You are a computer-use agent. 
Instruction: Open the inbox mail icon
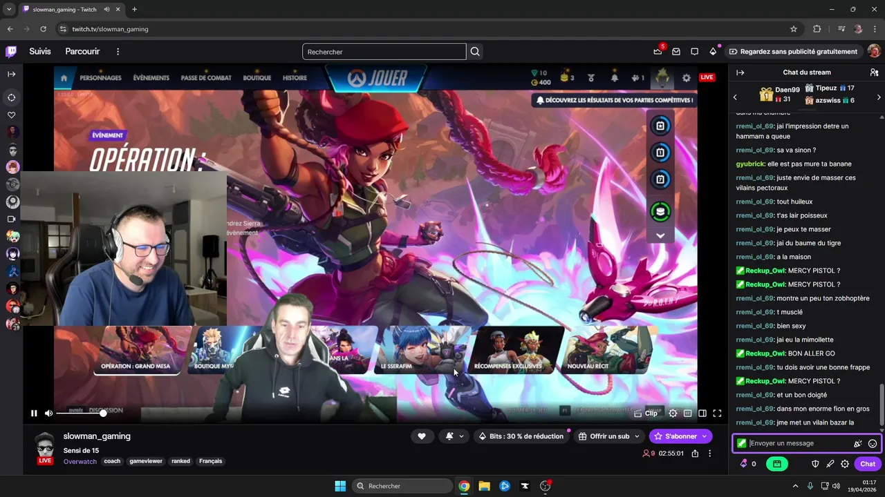676,52
